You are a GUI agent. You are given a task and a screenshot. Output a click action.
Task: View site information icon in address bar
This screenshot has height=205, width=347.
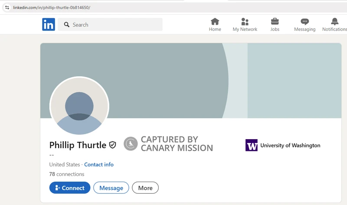coord(7,8)
